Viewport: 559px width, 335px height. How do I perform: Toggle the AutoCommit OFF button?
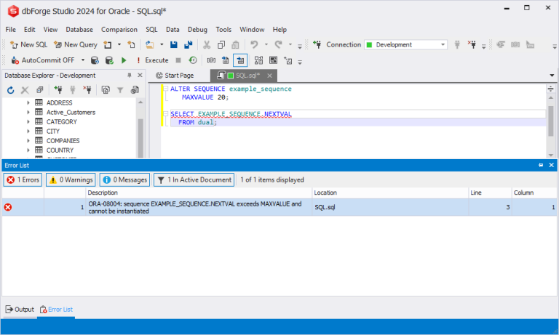pyautogui.click(x=43, y=60)
